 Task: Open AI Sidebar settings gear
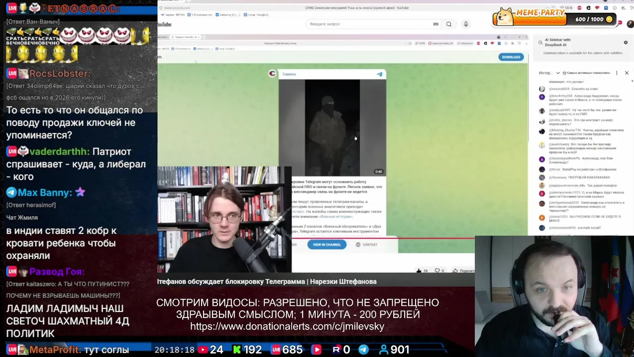(x=626, y=43)
